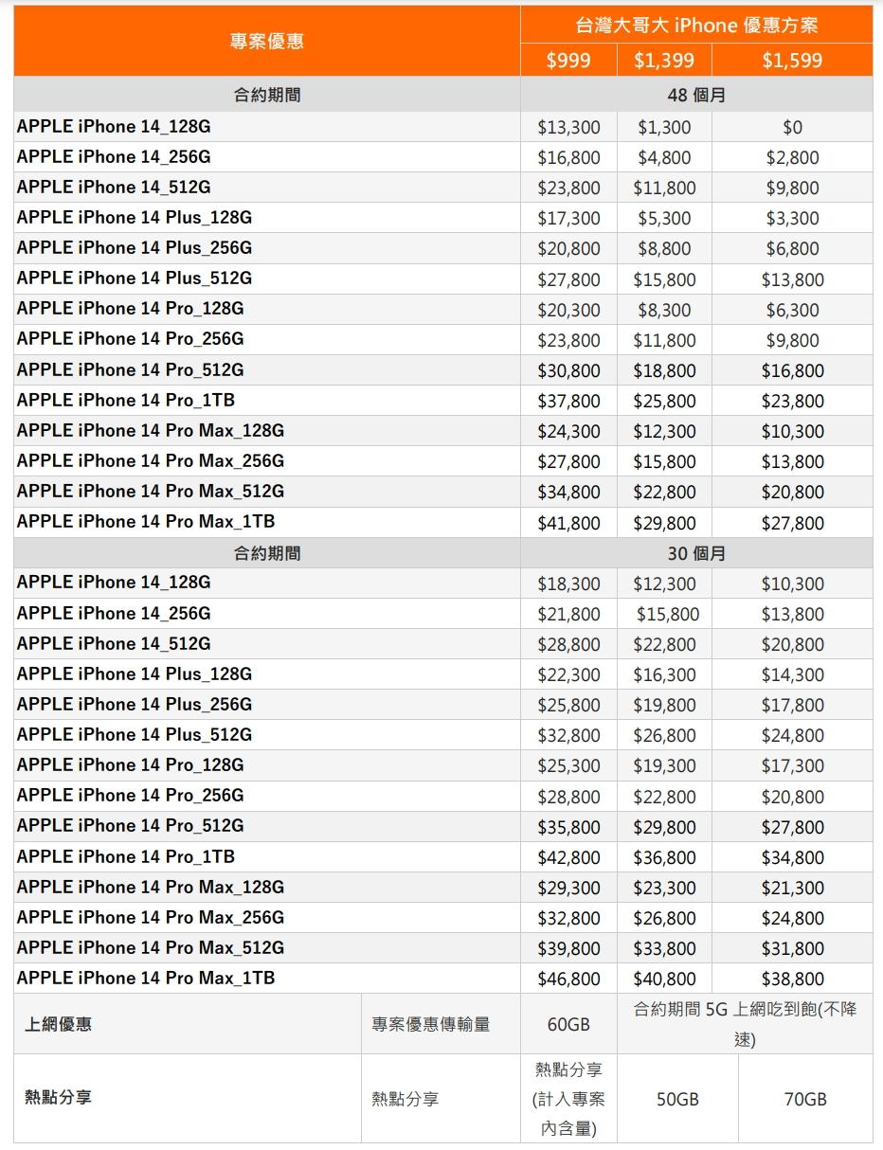The width and height of the screenshot is (883, 1150).
Task: Click the $18,300 price cell
Action: 568,584
